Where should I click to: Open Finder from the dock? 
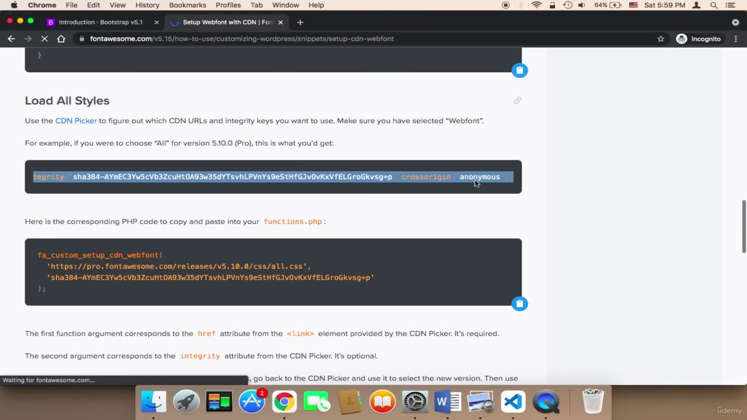click(154, 402)
